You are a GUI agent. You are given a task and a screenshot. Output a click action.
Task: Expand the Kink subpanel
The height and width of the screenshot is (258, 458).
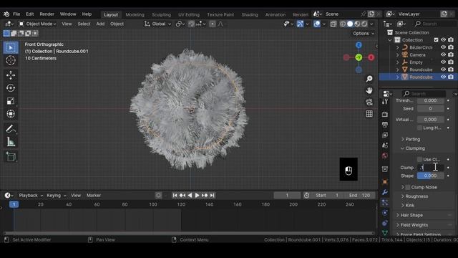(409, 206)
